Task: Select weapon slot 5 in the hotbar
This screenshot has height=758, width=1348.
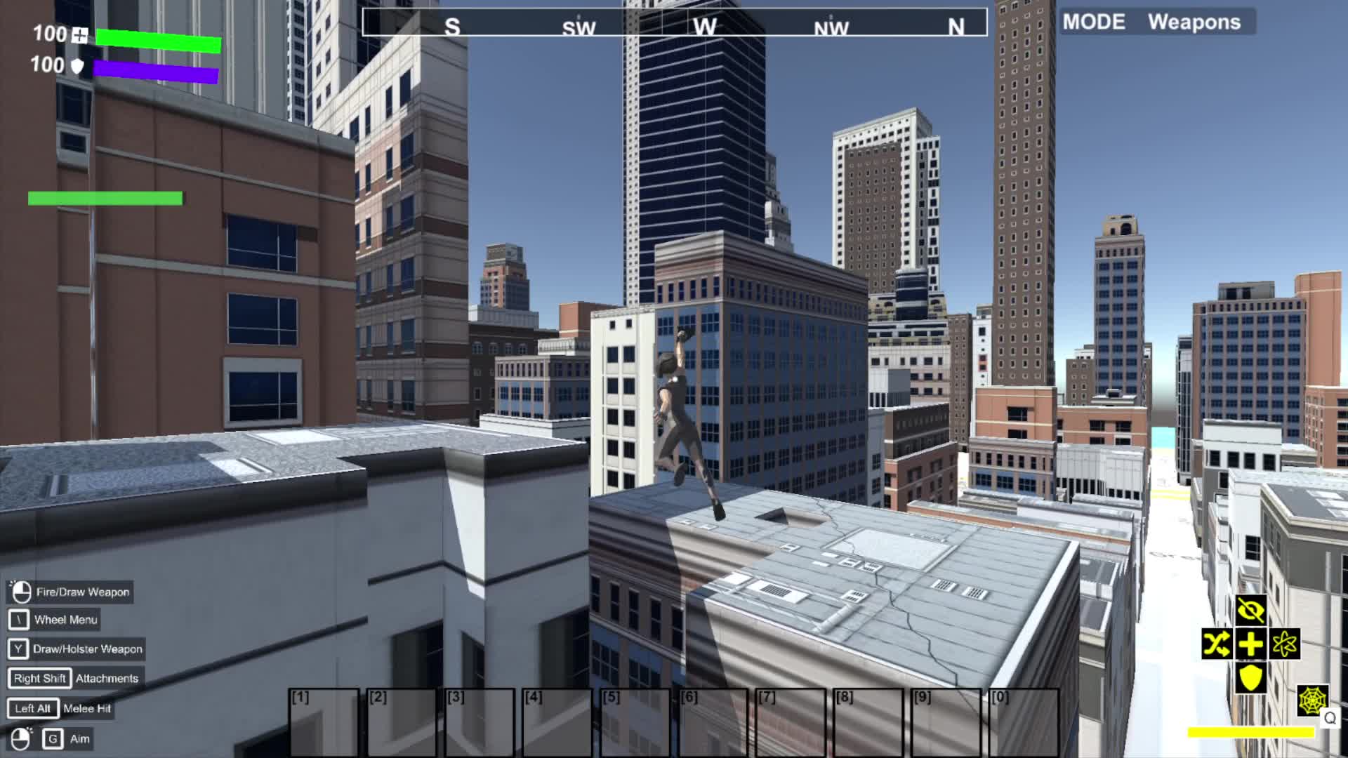Action: click(x=635, y=722)
